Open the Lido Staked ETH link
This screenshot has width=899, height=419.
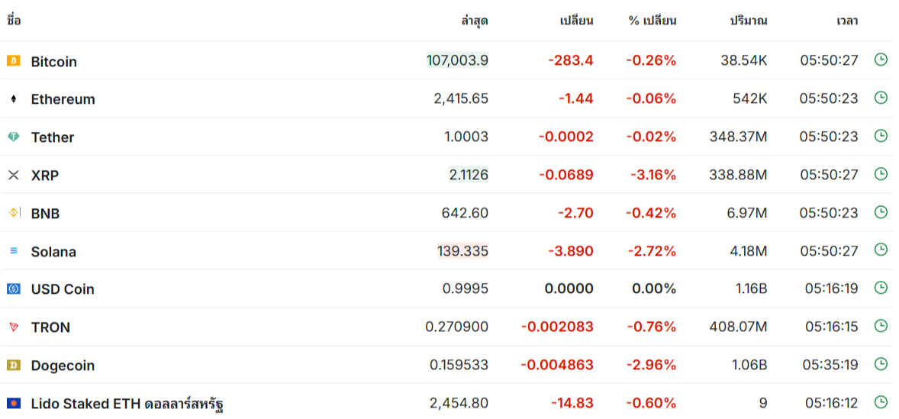127,404
